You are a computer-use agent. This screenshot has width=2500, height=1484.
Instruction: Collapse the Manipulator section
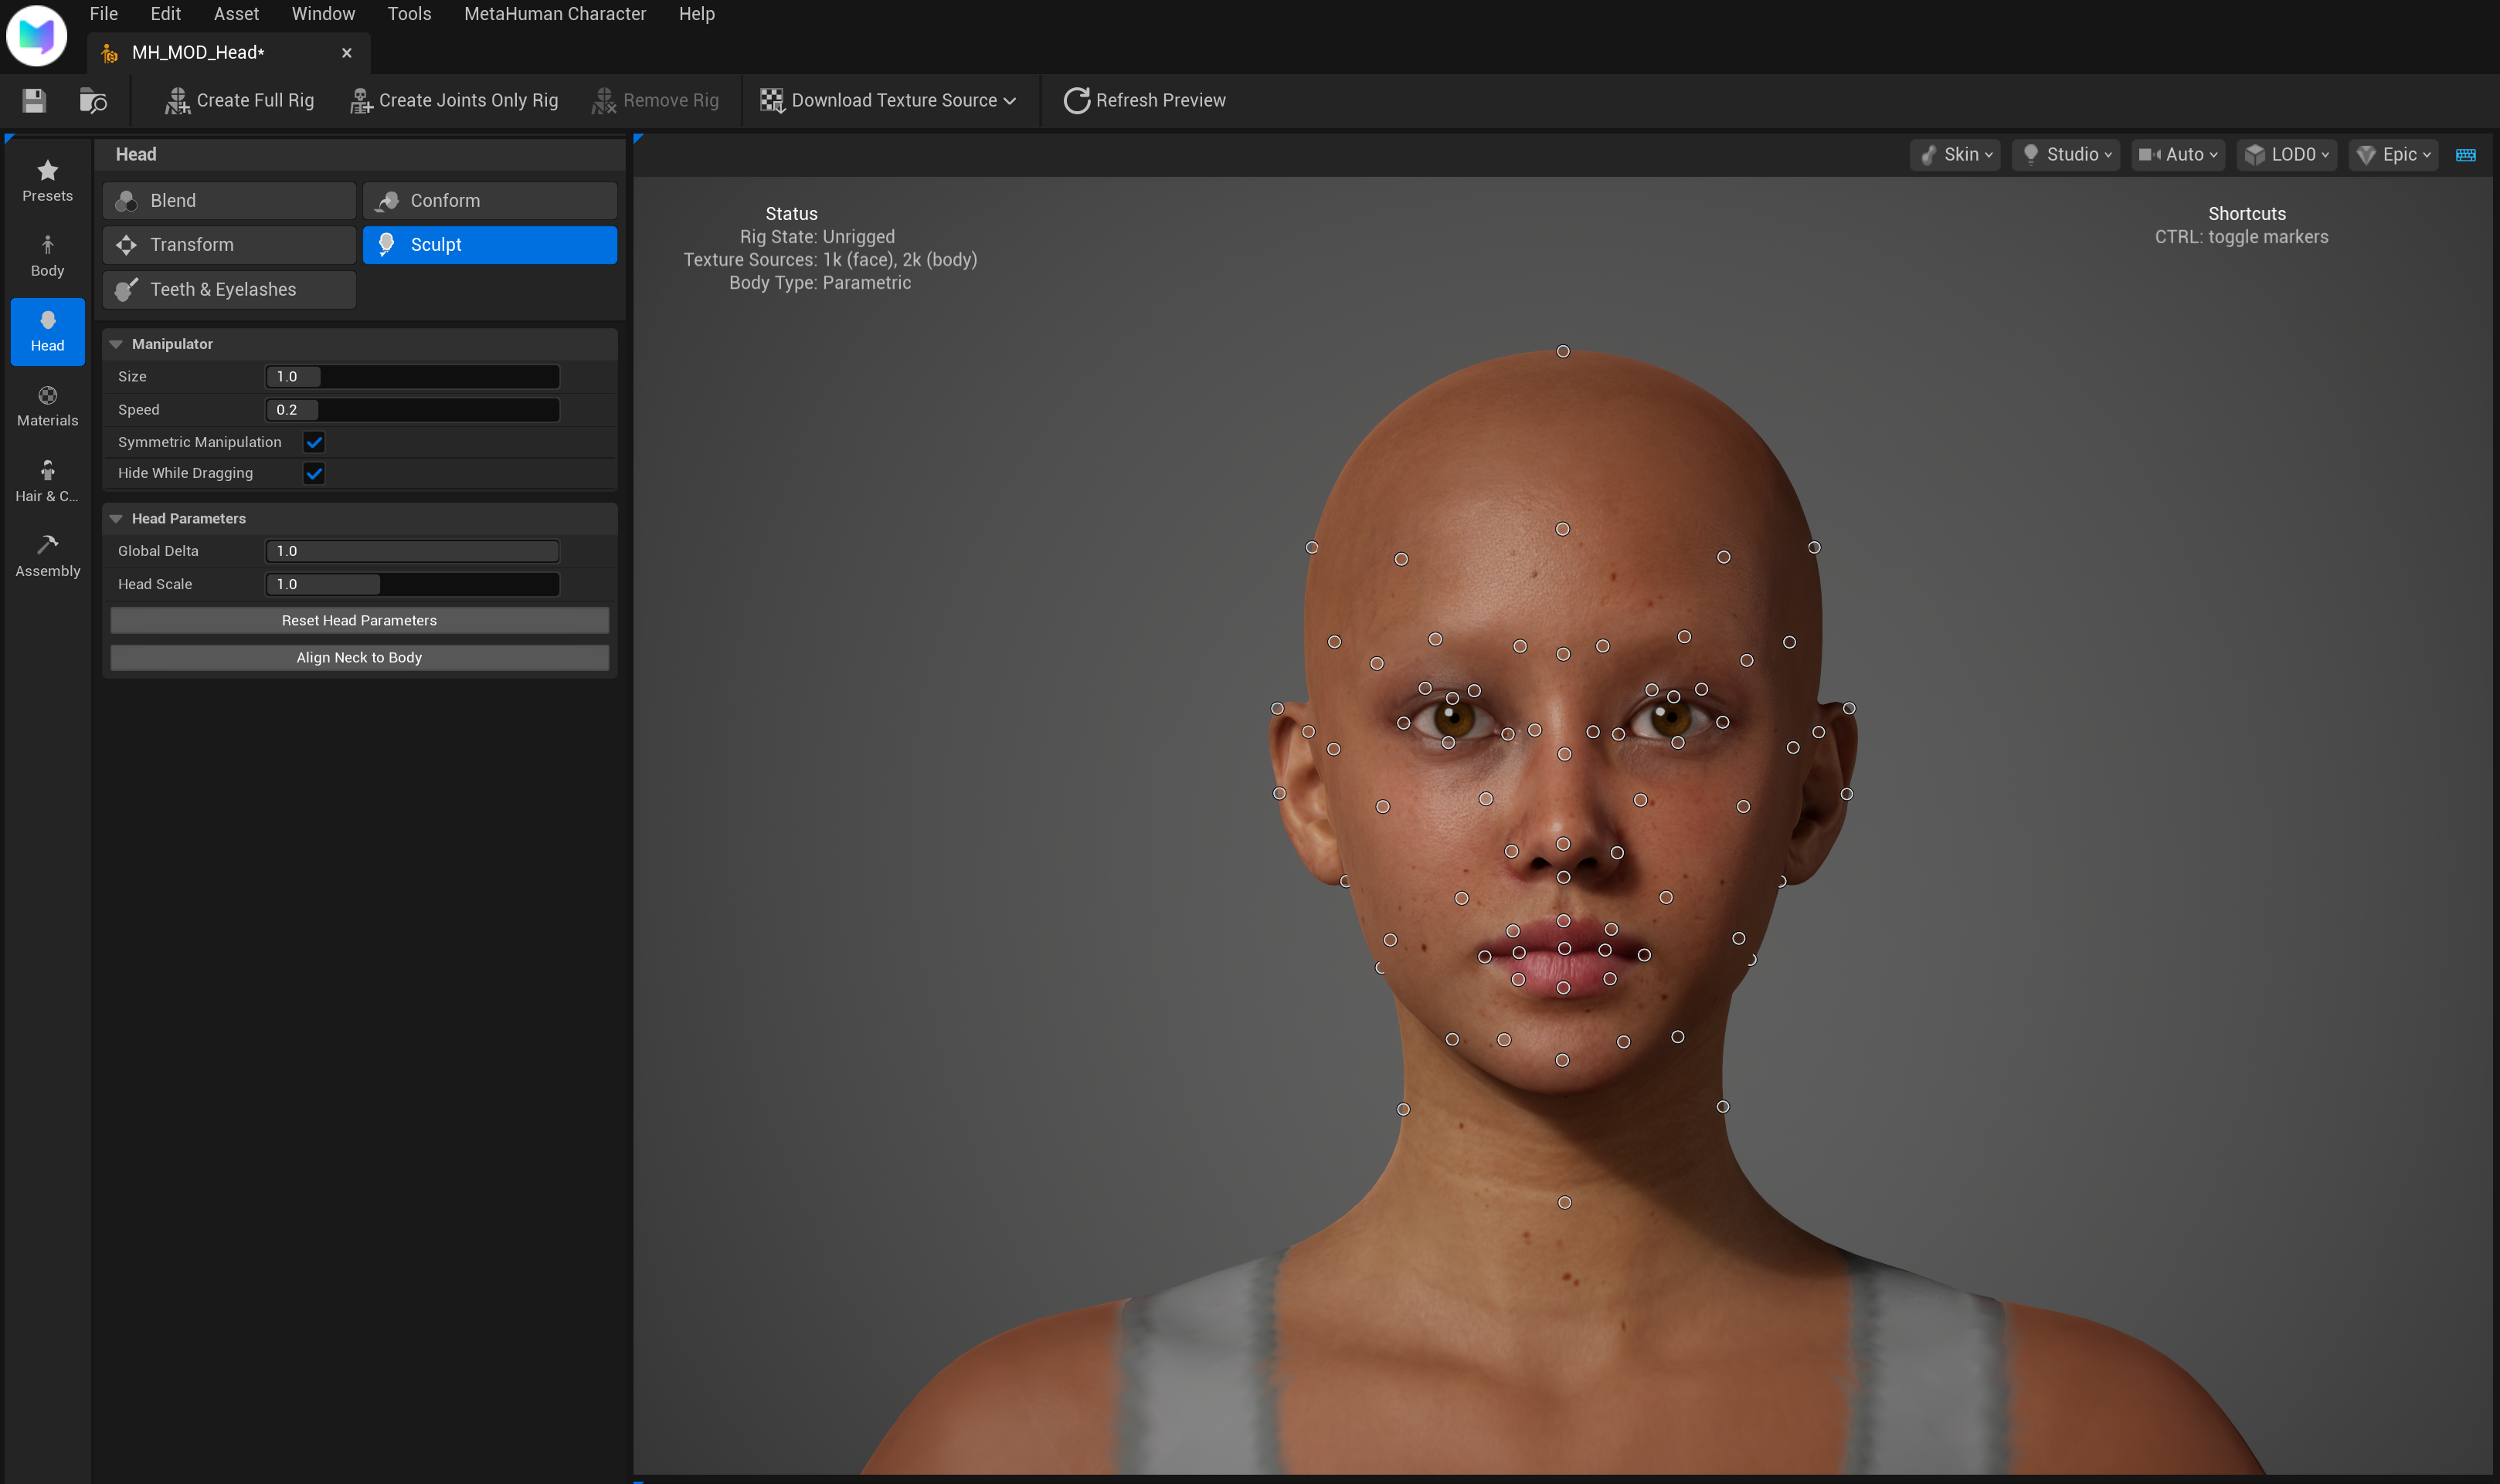pos(117,344)
